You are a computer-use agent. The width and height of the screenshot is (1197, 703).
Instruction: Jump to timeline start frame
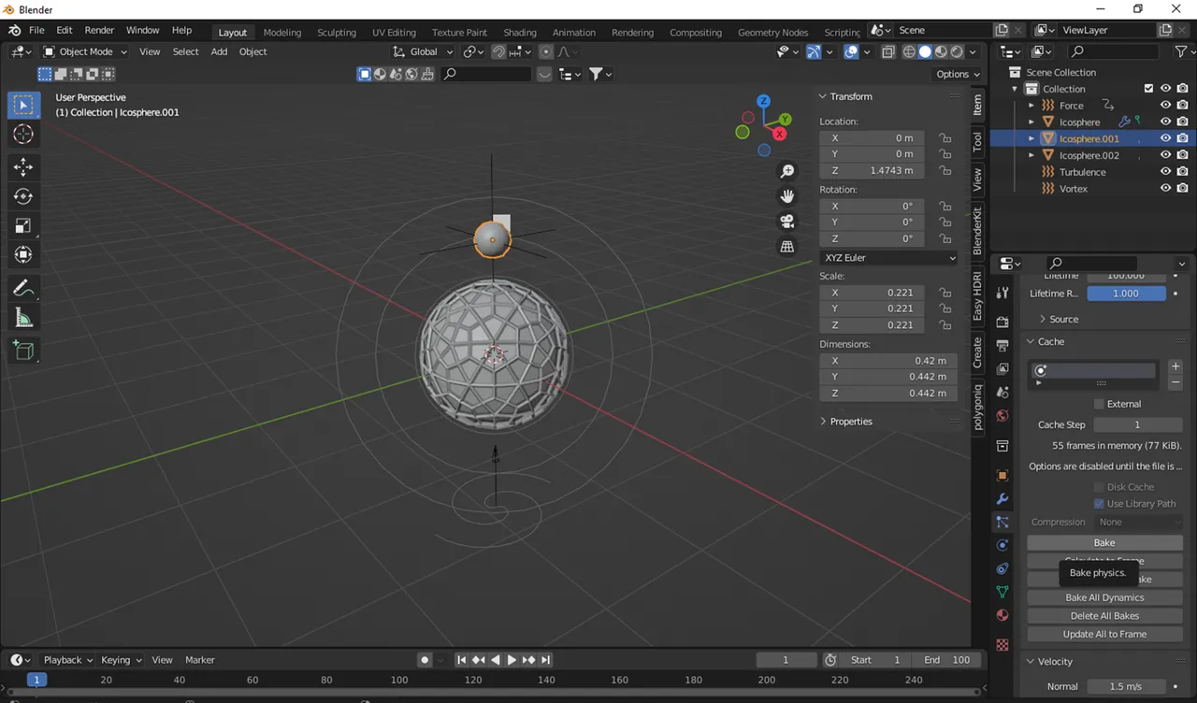pos(461,660)
